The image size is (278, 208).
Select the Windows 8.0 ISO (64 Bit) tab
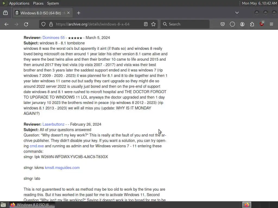point(43,13)
